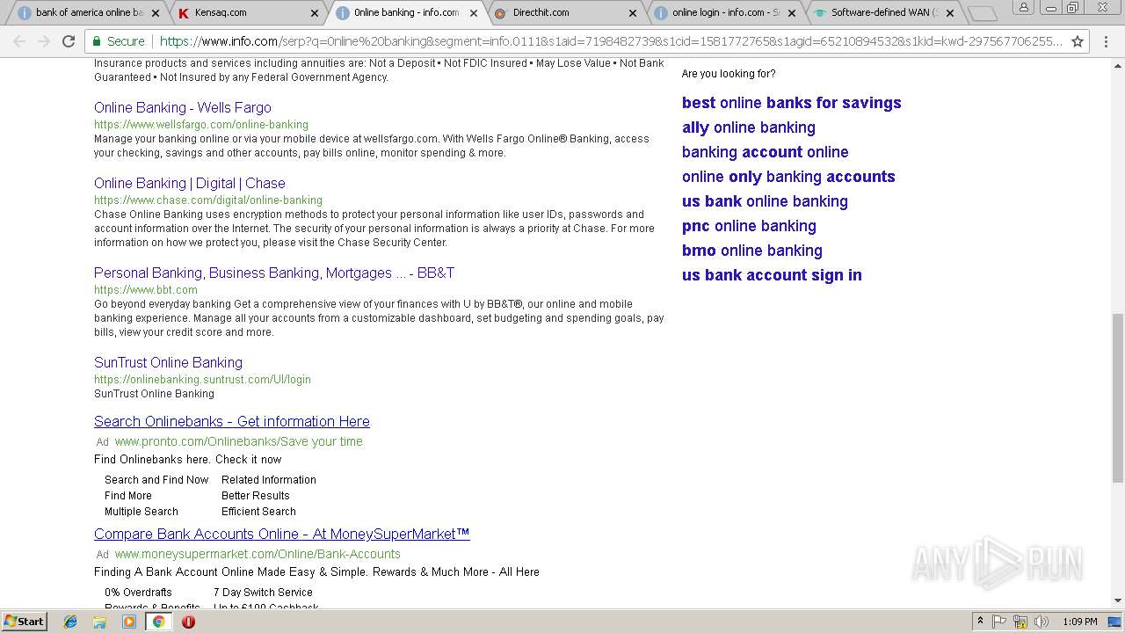Select banking account online suggestion

[766, 152]
